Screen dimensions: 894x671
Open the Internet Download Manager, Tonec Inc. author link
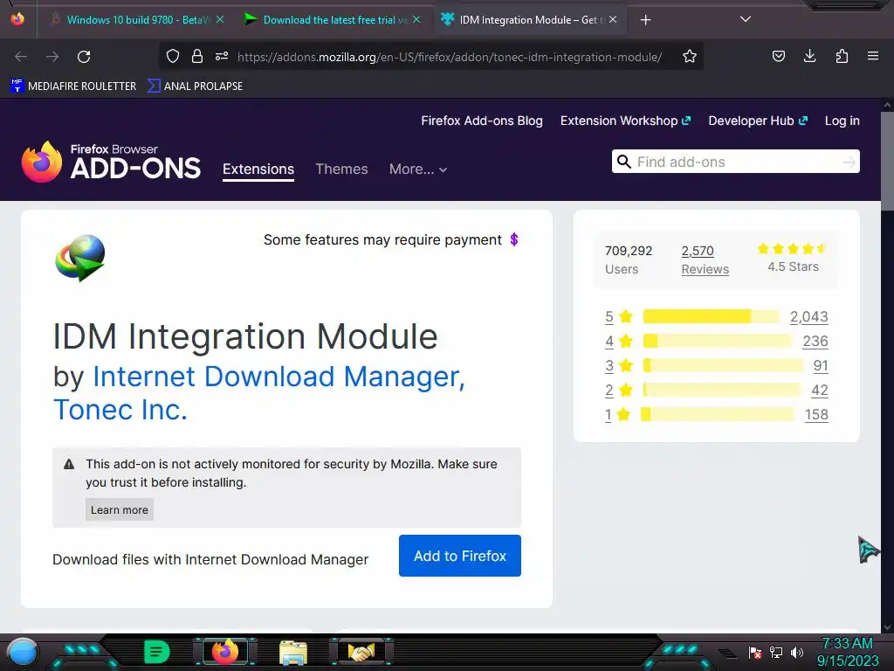(259, 393)
